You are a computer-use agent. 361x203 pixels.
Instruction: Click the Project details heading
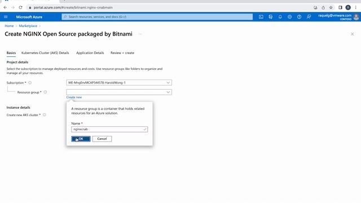click(17, 62)
